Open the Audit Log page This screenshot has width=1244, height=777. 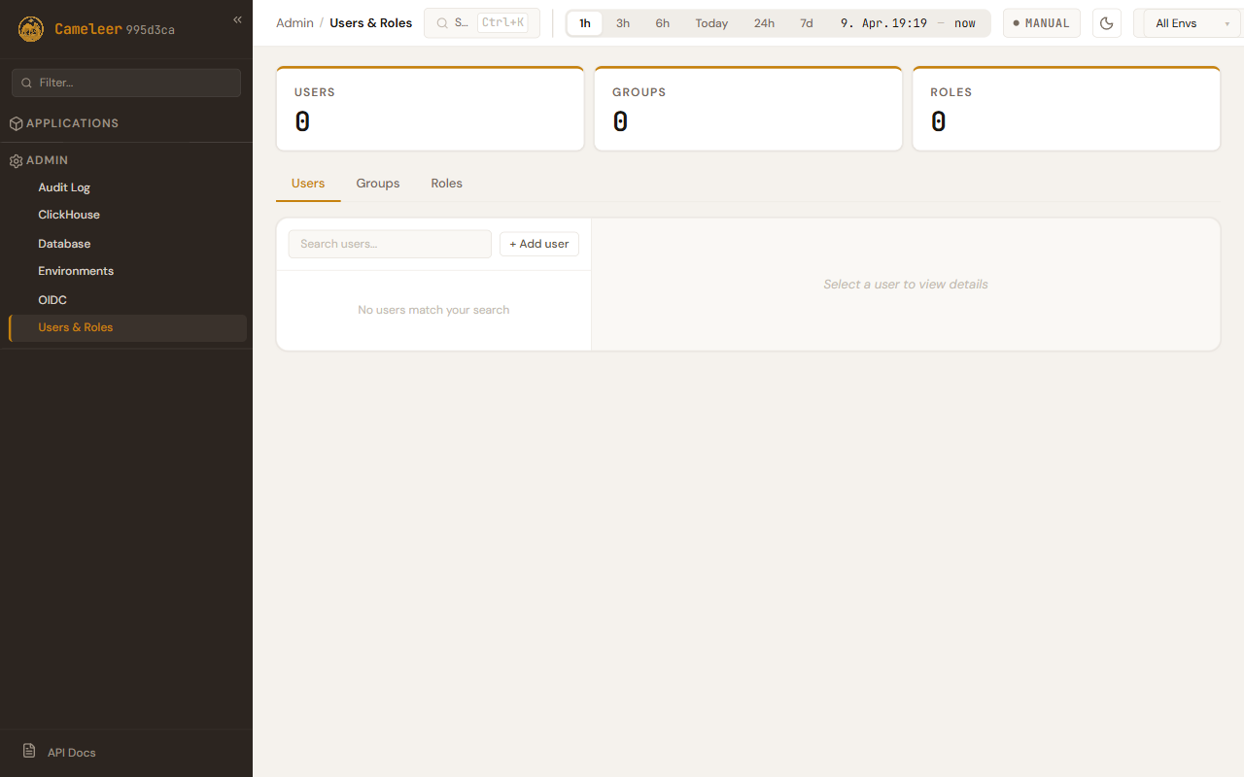(64, 187)
